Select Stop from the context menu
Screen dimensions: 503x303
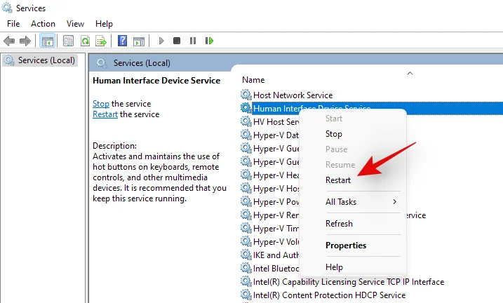click(x=334, y=134)
